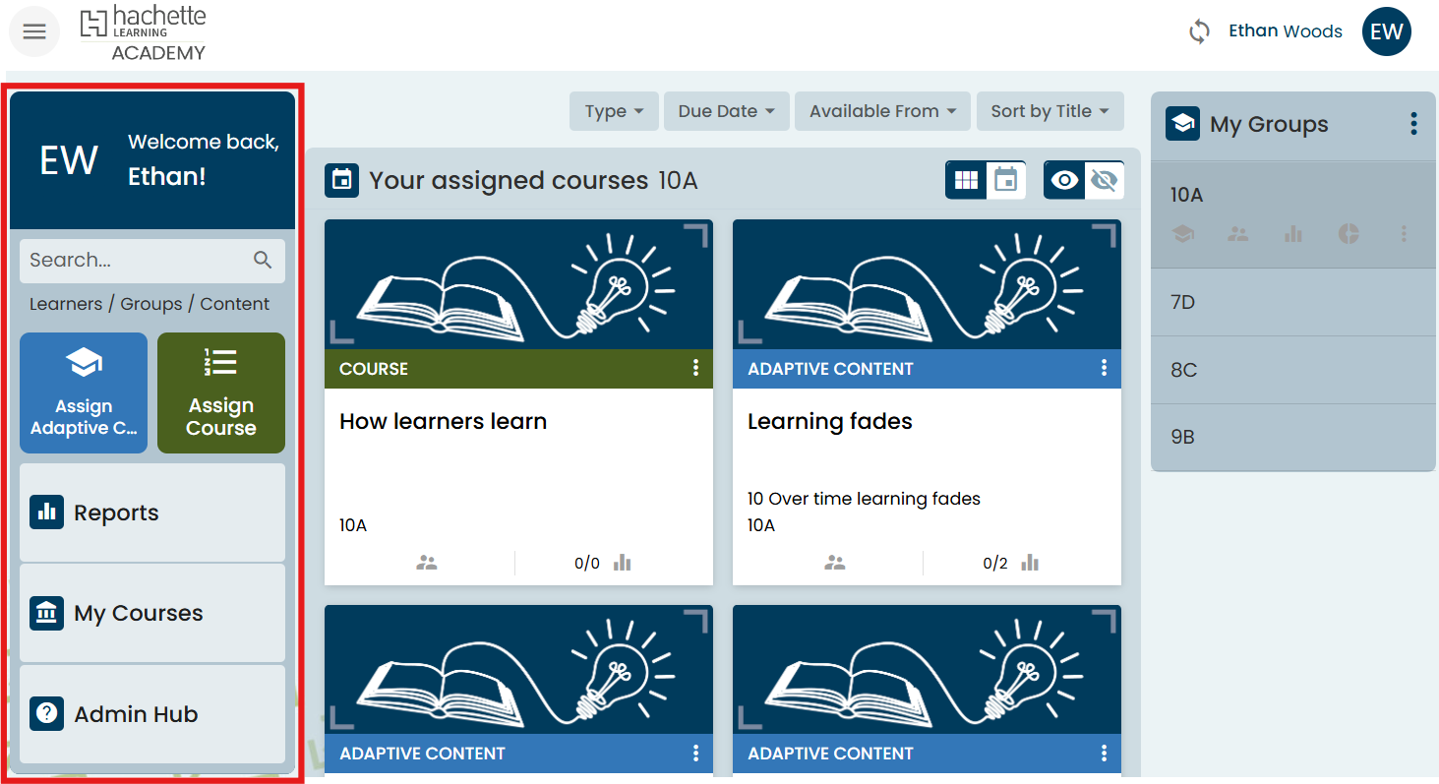Open the hamburger navigation menu
1439x784 pixels.
coord(34,31)
